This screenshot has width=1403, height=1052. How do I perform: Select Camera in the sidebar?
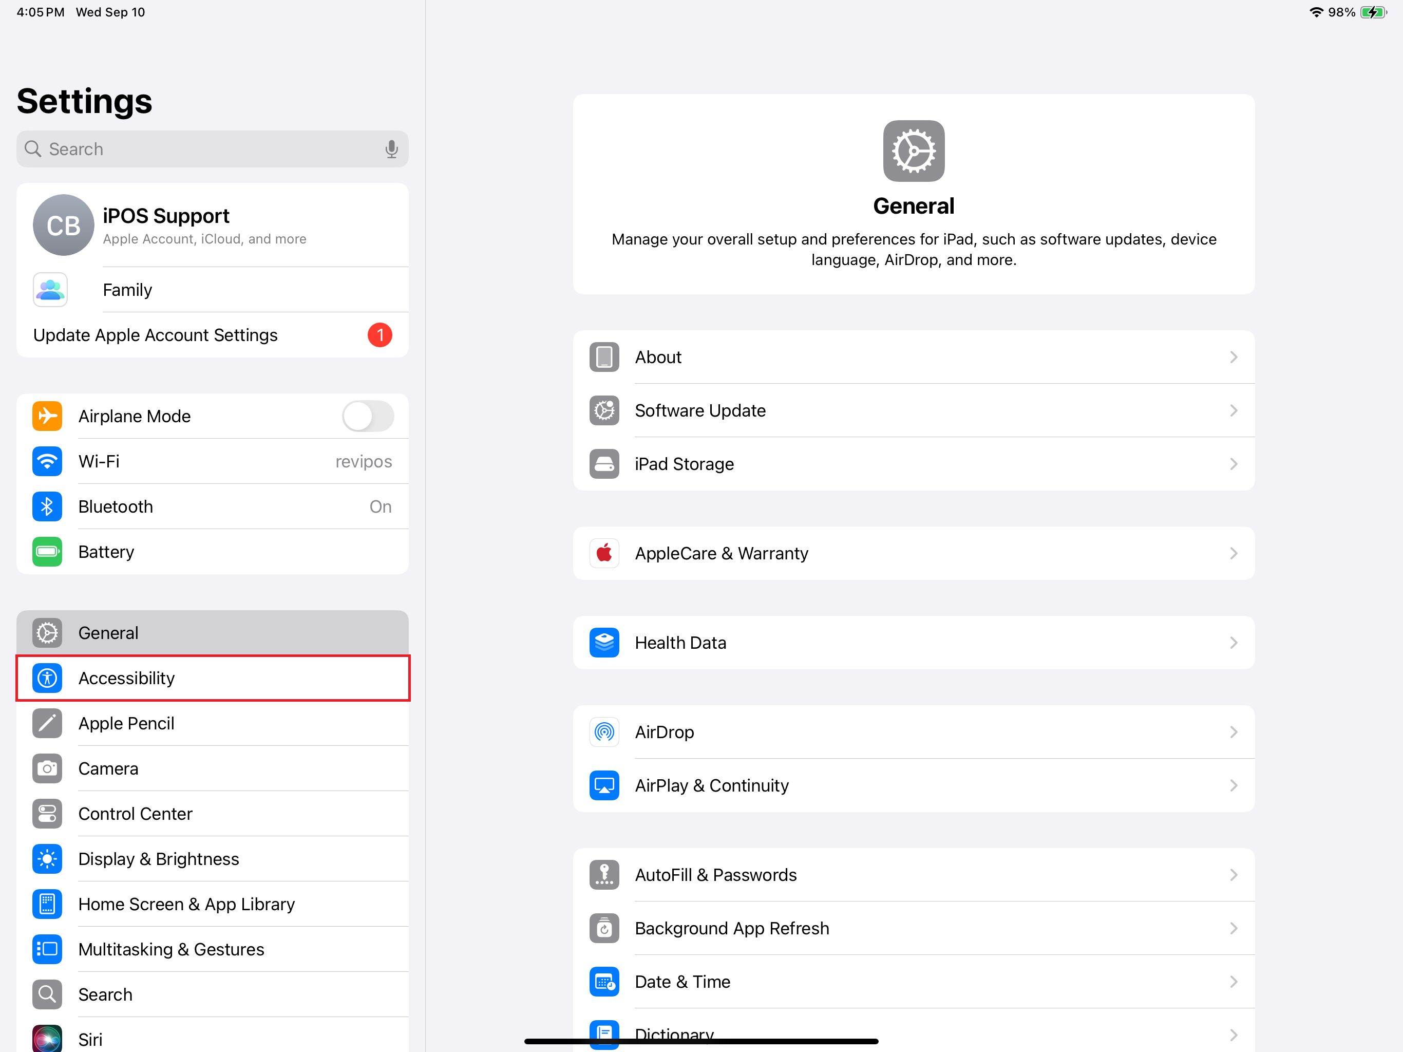(x=213, y=768)
